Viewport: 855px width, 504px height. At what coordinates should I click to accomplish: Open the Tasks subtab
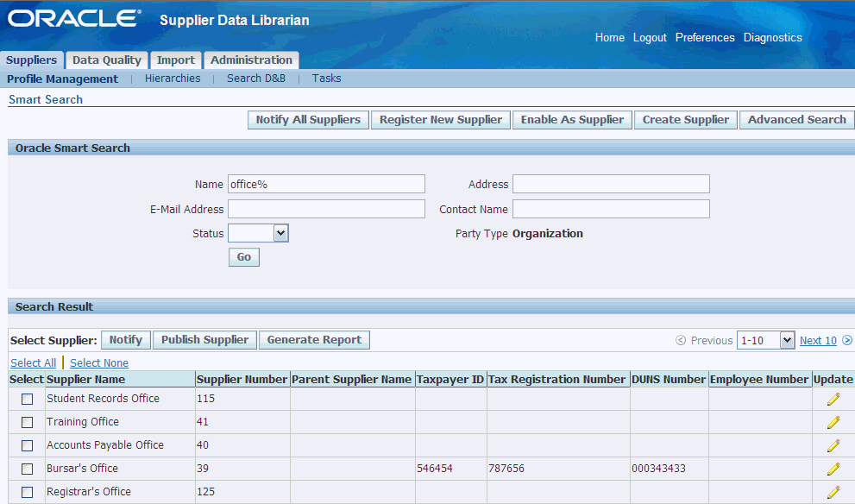point(327,79)
